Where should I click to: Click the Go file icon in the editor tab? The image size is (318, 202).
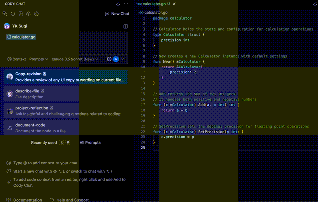139,4
